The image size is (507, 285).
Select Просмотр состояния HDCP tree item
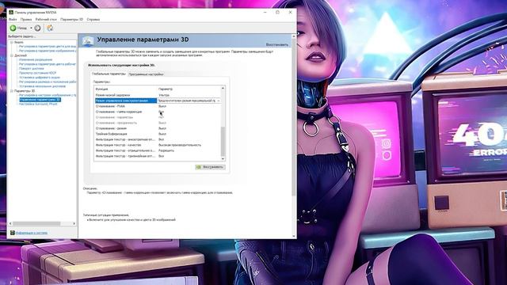[x=37, y=73]
